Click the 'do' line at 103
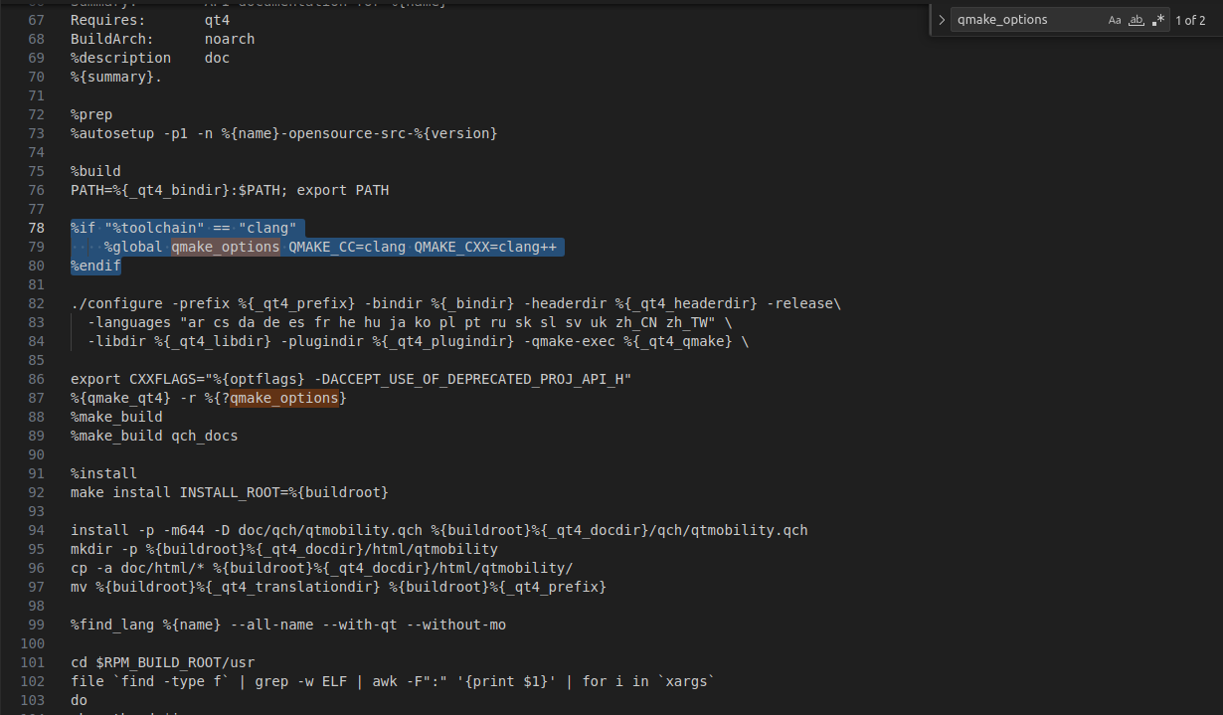This screenshot has width=1223, height=715. (79, 700)
